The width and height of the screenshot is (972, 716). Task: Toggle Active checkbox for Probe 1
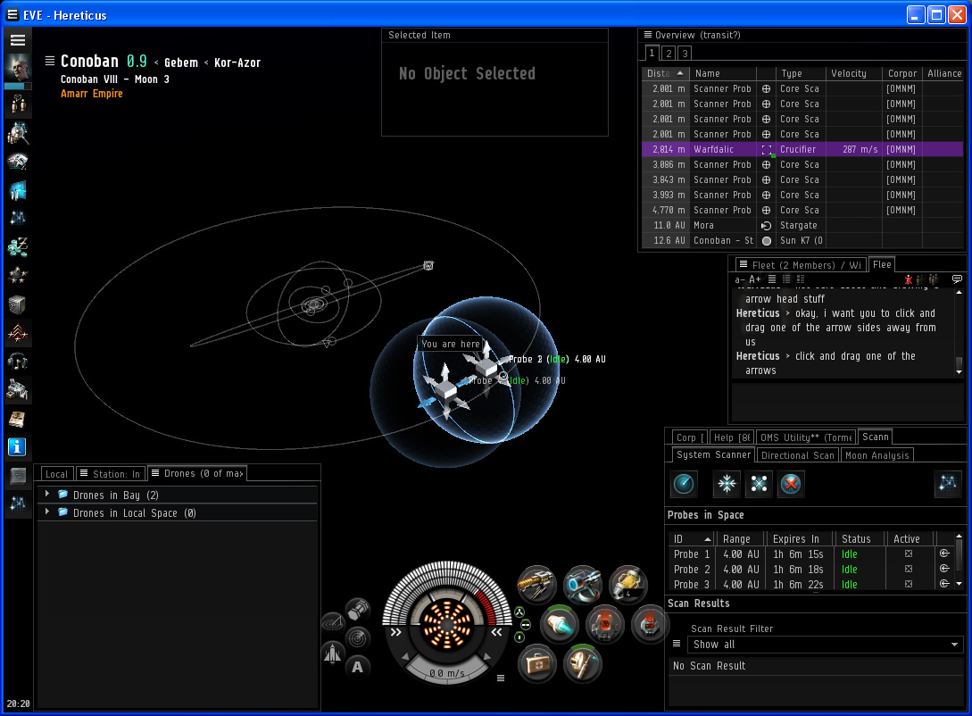(908, 554)
